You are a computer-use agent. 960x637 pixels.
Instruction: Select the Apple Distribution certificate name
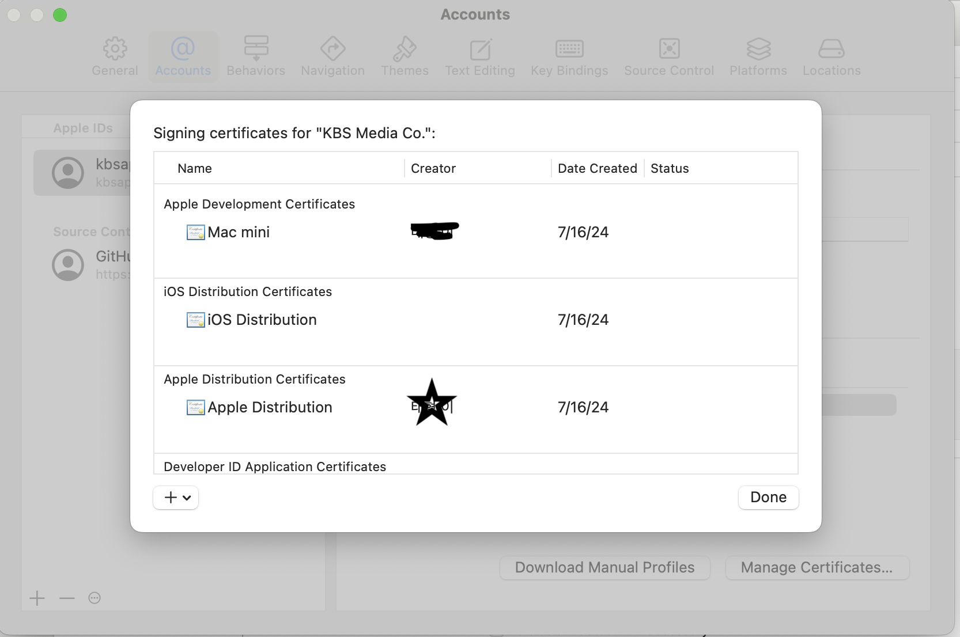(270, 408)
